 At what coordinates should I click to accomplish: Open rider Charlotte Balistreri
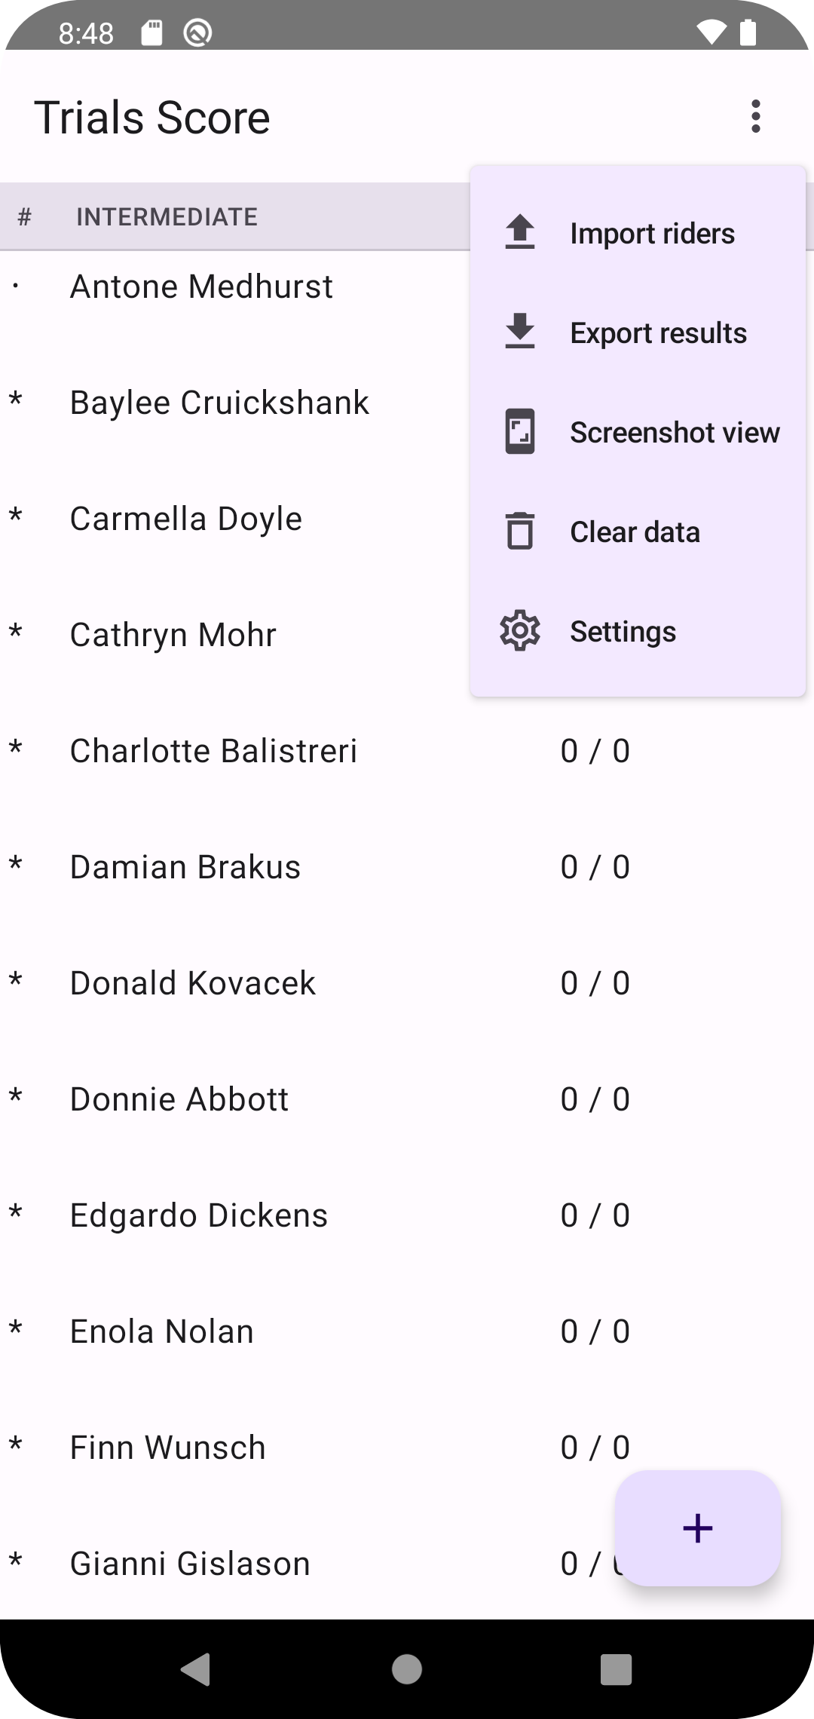(x=213, y=751)
